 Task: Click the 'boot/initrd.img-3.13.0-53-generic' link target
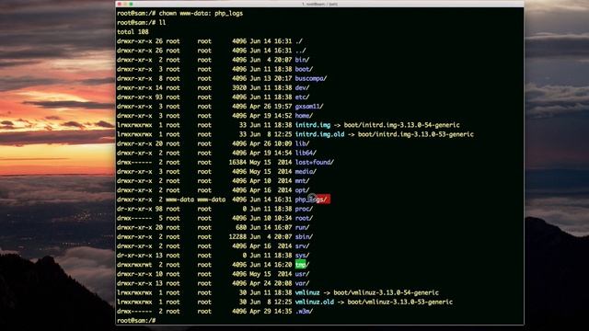coord(415,134)
